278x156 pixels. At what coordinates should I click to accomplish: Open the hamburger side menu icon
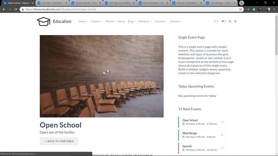click(x=235, y=21)
